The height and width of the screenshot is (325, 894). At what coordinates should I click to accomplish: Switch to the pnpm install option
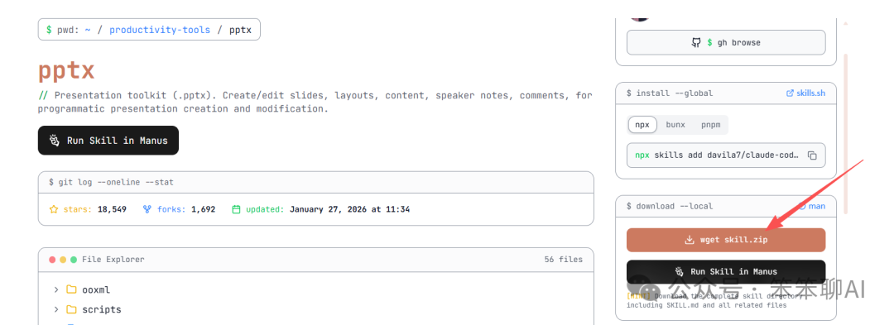[711, 125]
